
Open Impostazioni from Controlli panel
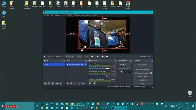point(143,80)
